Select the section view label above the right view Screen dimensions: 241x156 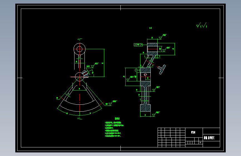pos(150,28)
